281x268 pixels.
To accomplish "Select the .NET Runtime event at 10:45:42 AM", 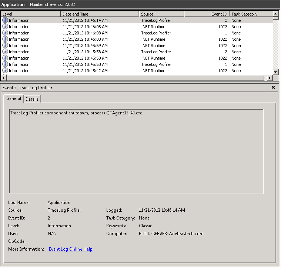I will [x=153, y=71].
